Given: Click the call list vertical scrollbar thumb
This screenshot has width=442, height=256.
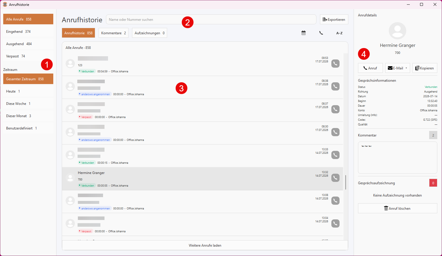Looking at the screenshot, I should click(x=346, y=182).
